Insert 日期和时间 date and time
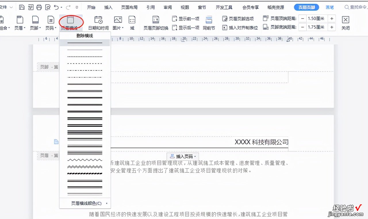This screenshot has height=219, width=368. [x=98, y=23]
